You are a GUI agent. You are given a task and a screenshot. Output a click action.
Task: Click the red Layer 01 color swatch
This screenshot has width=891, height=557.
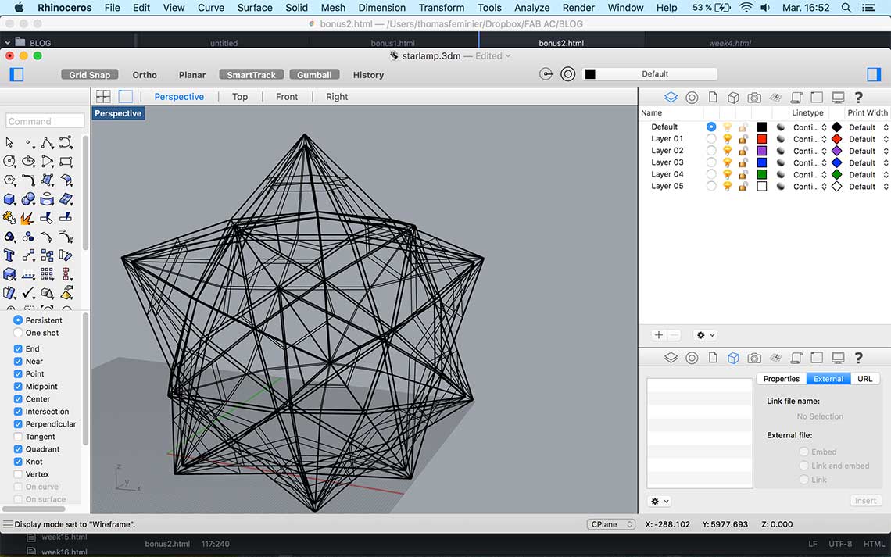coord(762,139)
